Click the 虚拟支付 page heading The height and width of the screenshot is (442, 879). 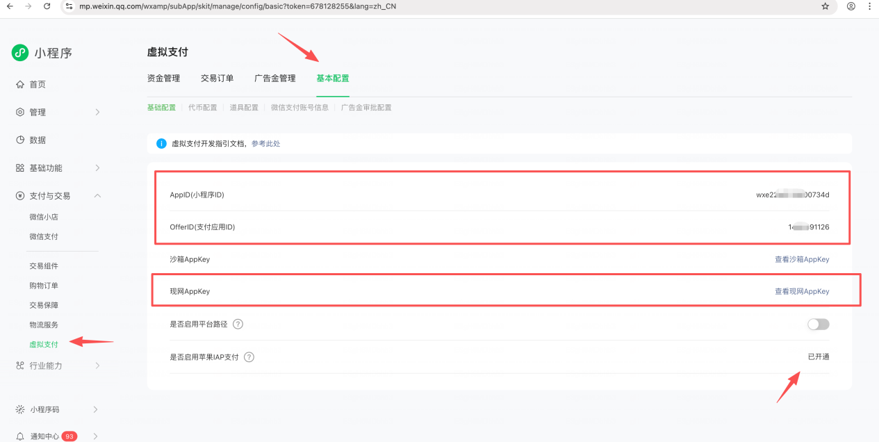click(167, 52)
